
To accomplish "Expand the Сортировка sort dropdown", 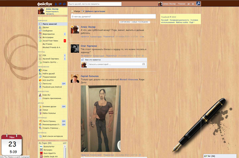I will tap(135, 22).
